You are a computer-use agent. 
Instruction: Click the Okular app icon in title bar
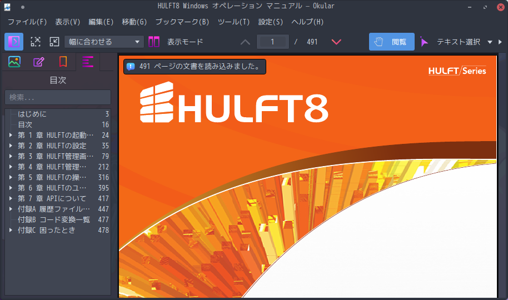(x=7, y=7)
